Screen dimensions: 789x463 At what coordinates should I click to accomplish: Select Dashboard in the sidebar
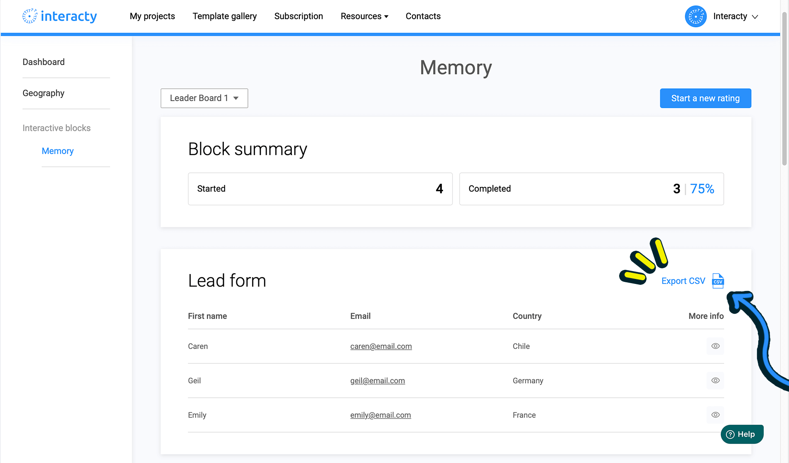point(44,62)
